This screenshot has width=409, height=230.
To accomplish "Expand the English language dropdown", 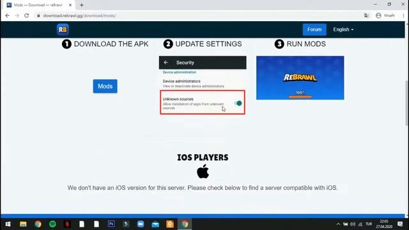I will 343,29.
